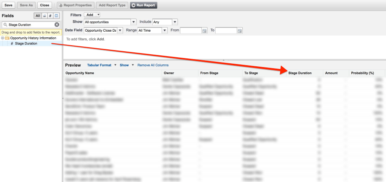Open the Show menu in Preview
The height and width of the screenshot is (182, 386).
(127, 65)
